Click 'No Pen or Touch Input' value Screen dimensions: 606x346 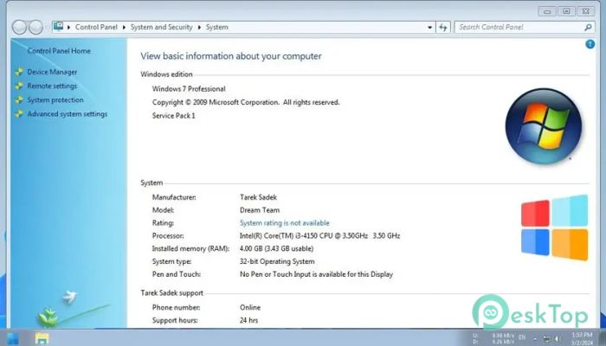316,274
